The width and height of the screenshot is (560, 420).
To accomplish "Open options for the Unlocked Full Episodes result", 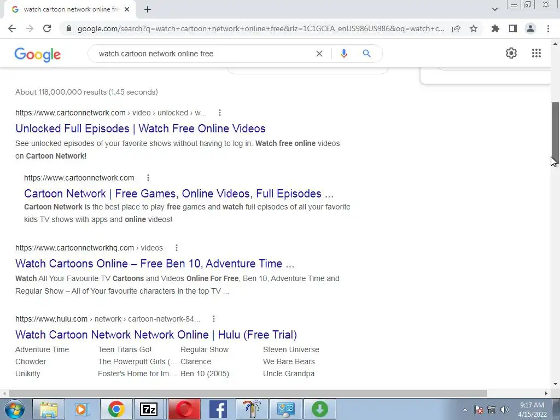I will point(220,113).
